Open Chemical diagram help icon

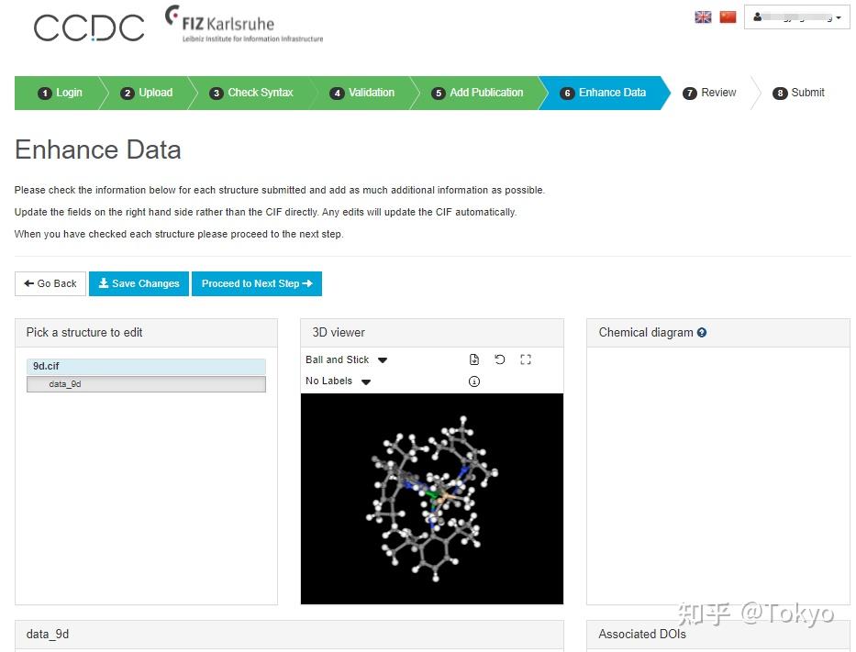(x=702, y=333)
